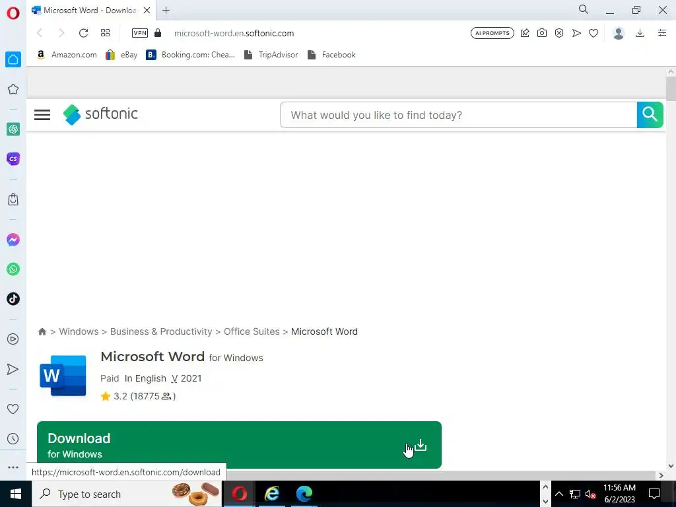Viewport: 676px width, 507px height.
Task: Take a snapshot with the camera icon
Action: 542,33
